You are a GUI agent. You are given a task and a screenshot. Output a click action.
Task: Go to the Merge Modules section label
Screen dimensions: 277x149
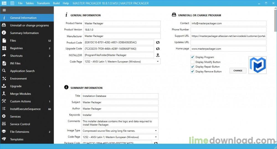[x=20, y=94]
